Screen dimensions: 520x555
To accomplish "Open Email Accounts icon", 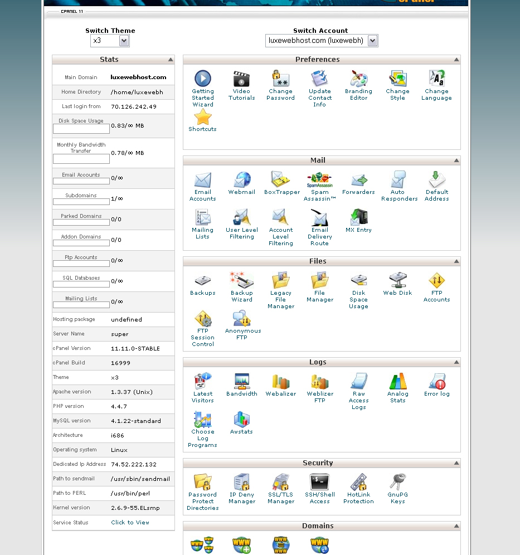I will (202, 181).
